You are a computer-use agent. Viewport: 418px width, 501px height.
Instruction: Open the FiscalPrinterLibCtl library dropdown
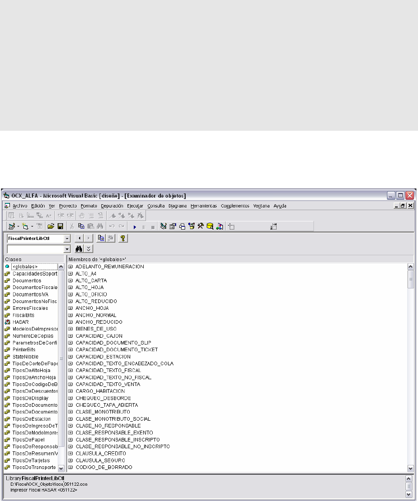click(x=67, y=239)
